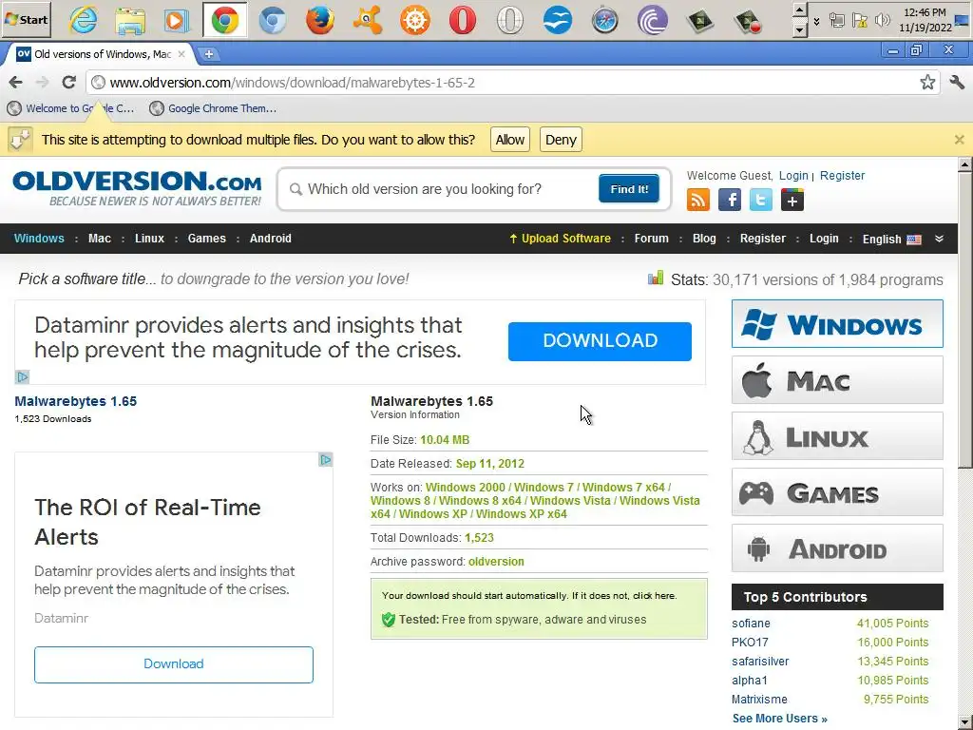Open the red Opera browser icon
The height and width of the screenshot is (730, 973).
coord(463,21)
